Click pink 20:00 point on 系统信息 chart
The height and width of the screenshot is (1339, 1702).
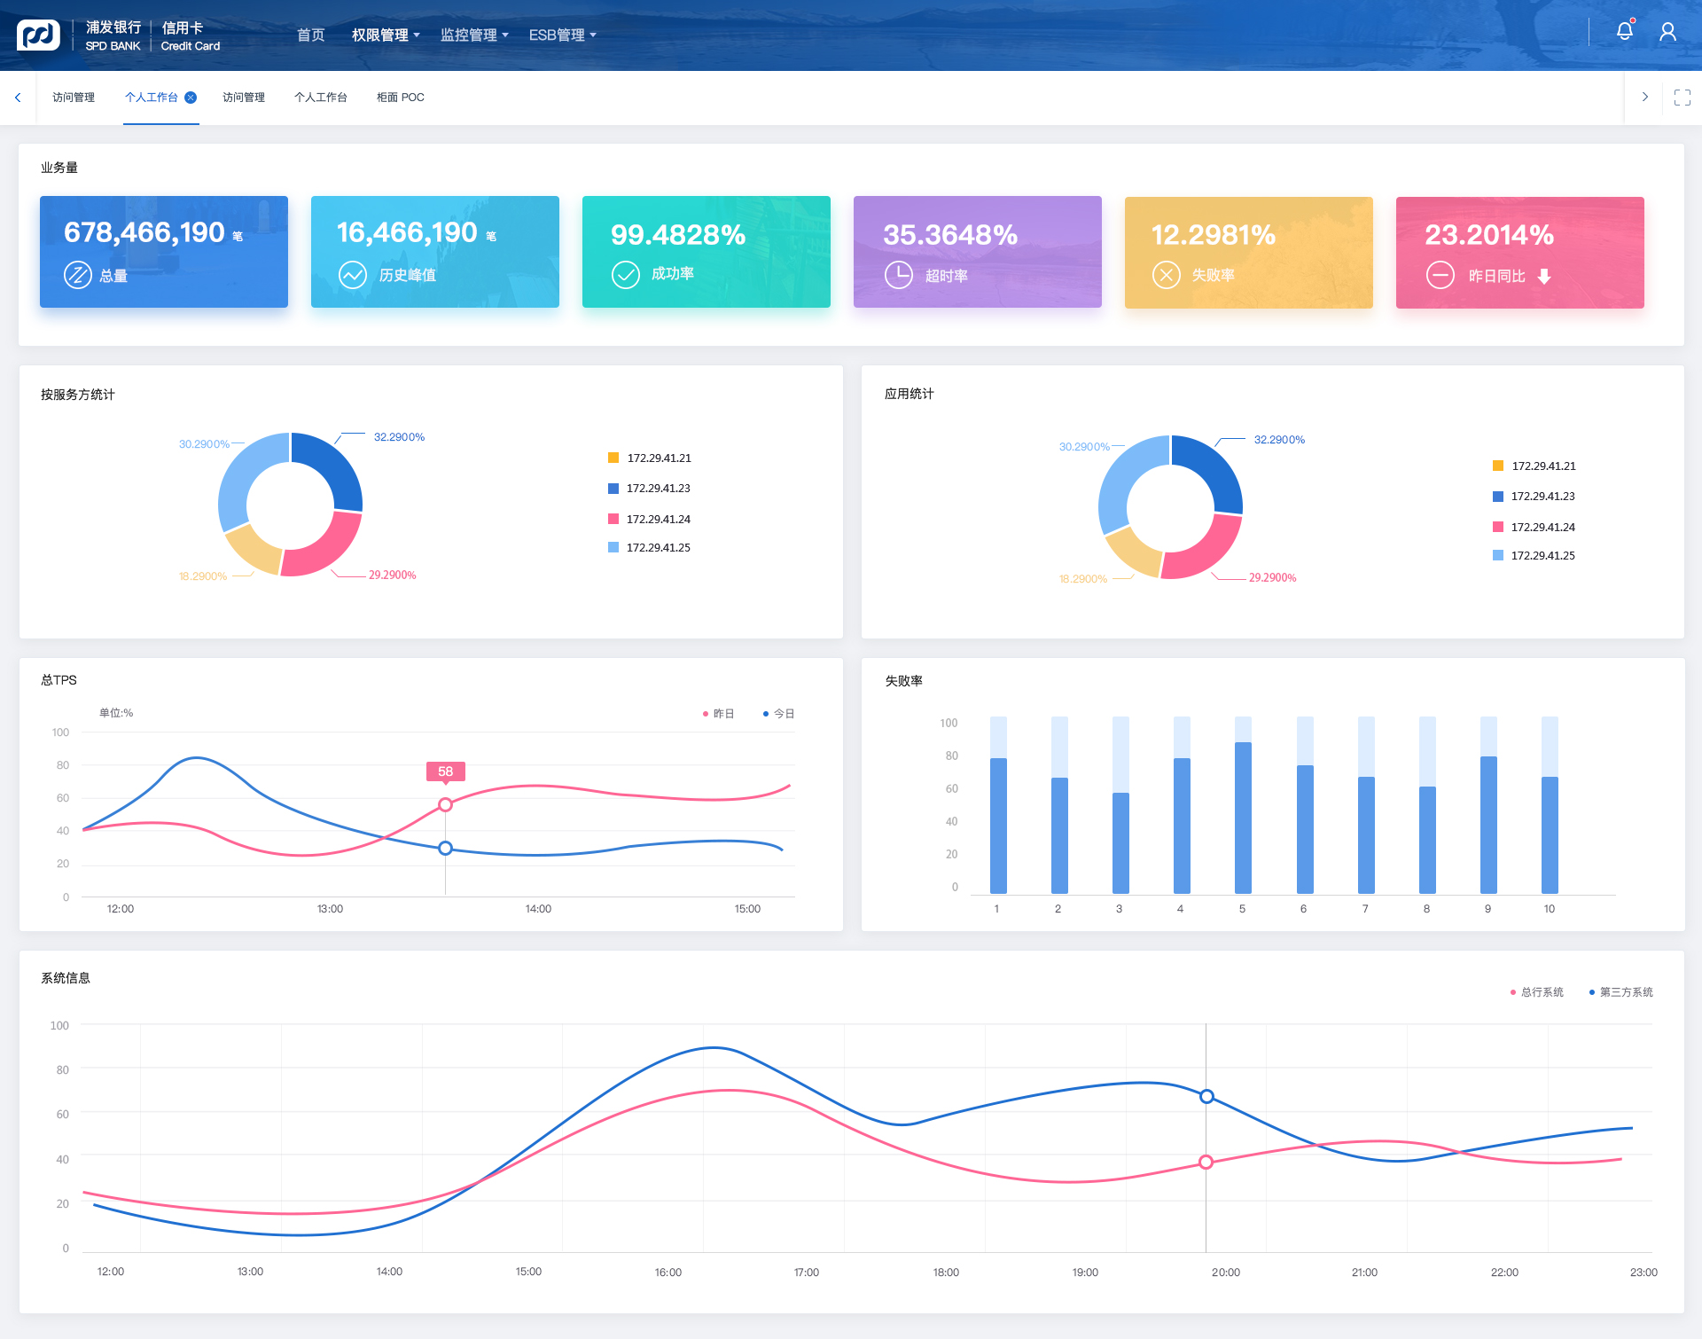(x=1206, y=1163)
